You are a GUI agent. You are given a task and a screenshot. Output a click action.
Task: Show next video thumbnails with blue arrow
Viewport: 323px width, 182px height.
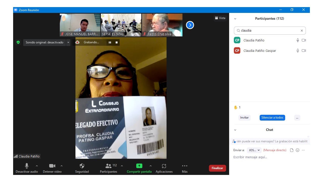pos(190,25)
